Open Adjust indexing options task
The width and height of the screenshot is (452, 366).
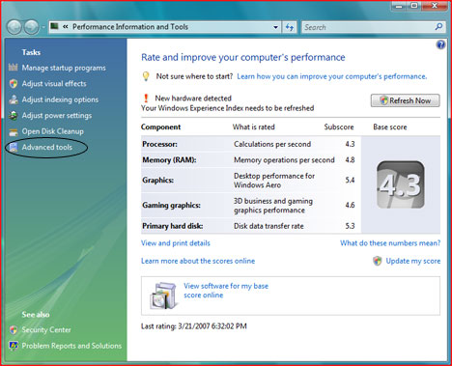60,99
